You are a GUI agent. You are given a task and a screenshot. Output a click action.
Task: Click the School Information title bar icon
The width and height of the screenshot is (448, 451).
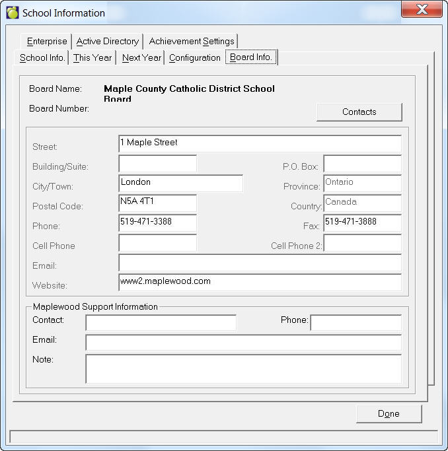[13, 13]
